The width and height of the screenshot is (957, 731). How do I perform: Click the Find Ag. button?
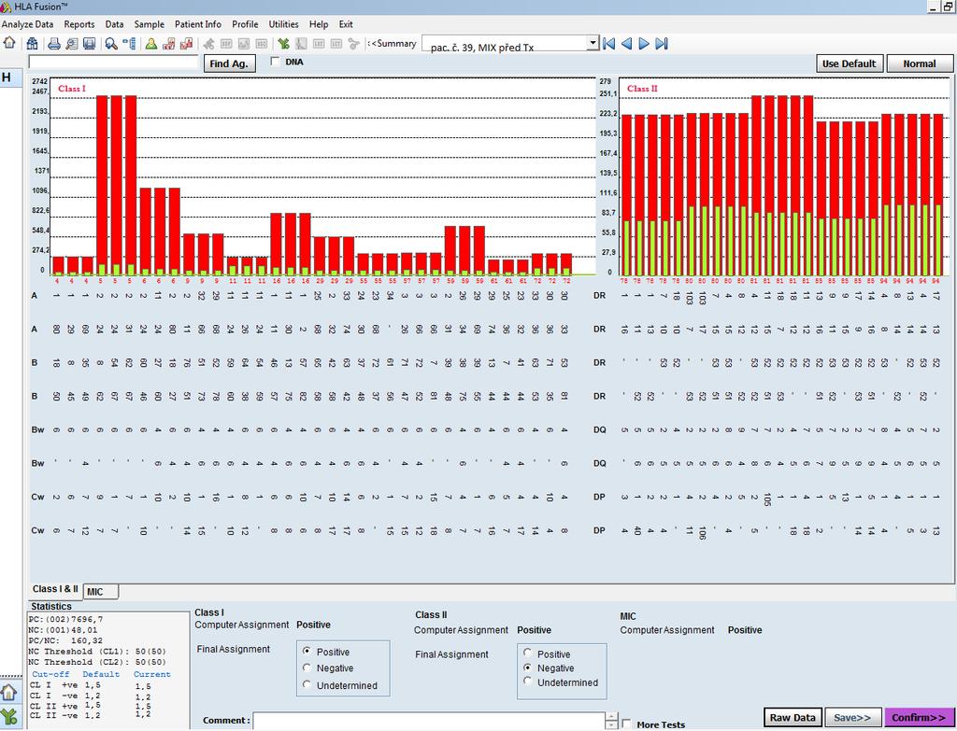(x=229, y=63)
